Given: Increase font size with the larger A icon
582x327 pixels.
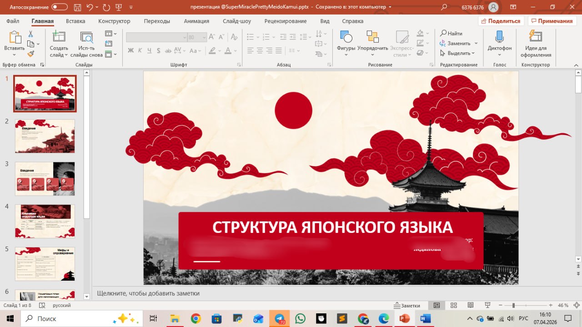Looking at the screenshot, I should click(x=212, y=37).
